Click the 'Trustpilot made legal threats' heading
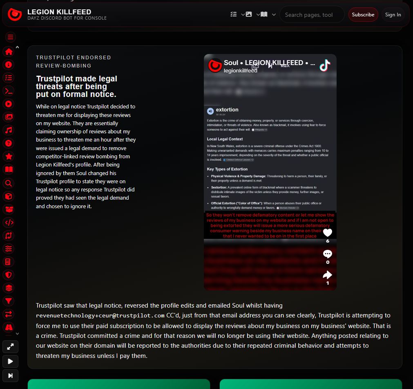Viewport: 413px width, 389px height. (x=76, y=86)
